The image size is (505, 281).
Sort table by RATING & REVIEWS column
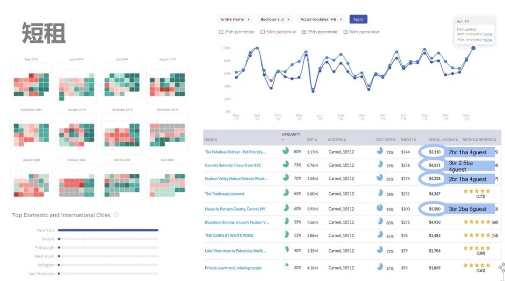tap(479, 140)
